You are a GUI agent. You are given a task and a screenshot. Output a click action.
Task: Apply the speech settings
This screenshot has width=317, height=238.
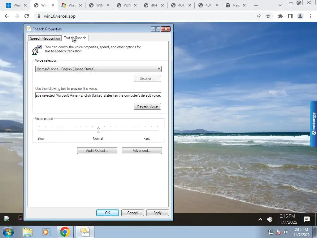[x=158, y=213]
